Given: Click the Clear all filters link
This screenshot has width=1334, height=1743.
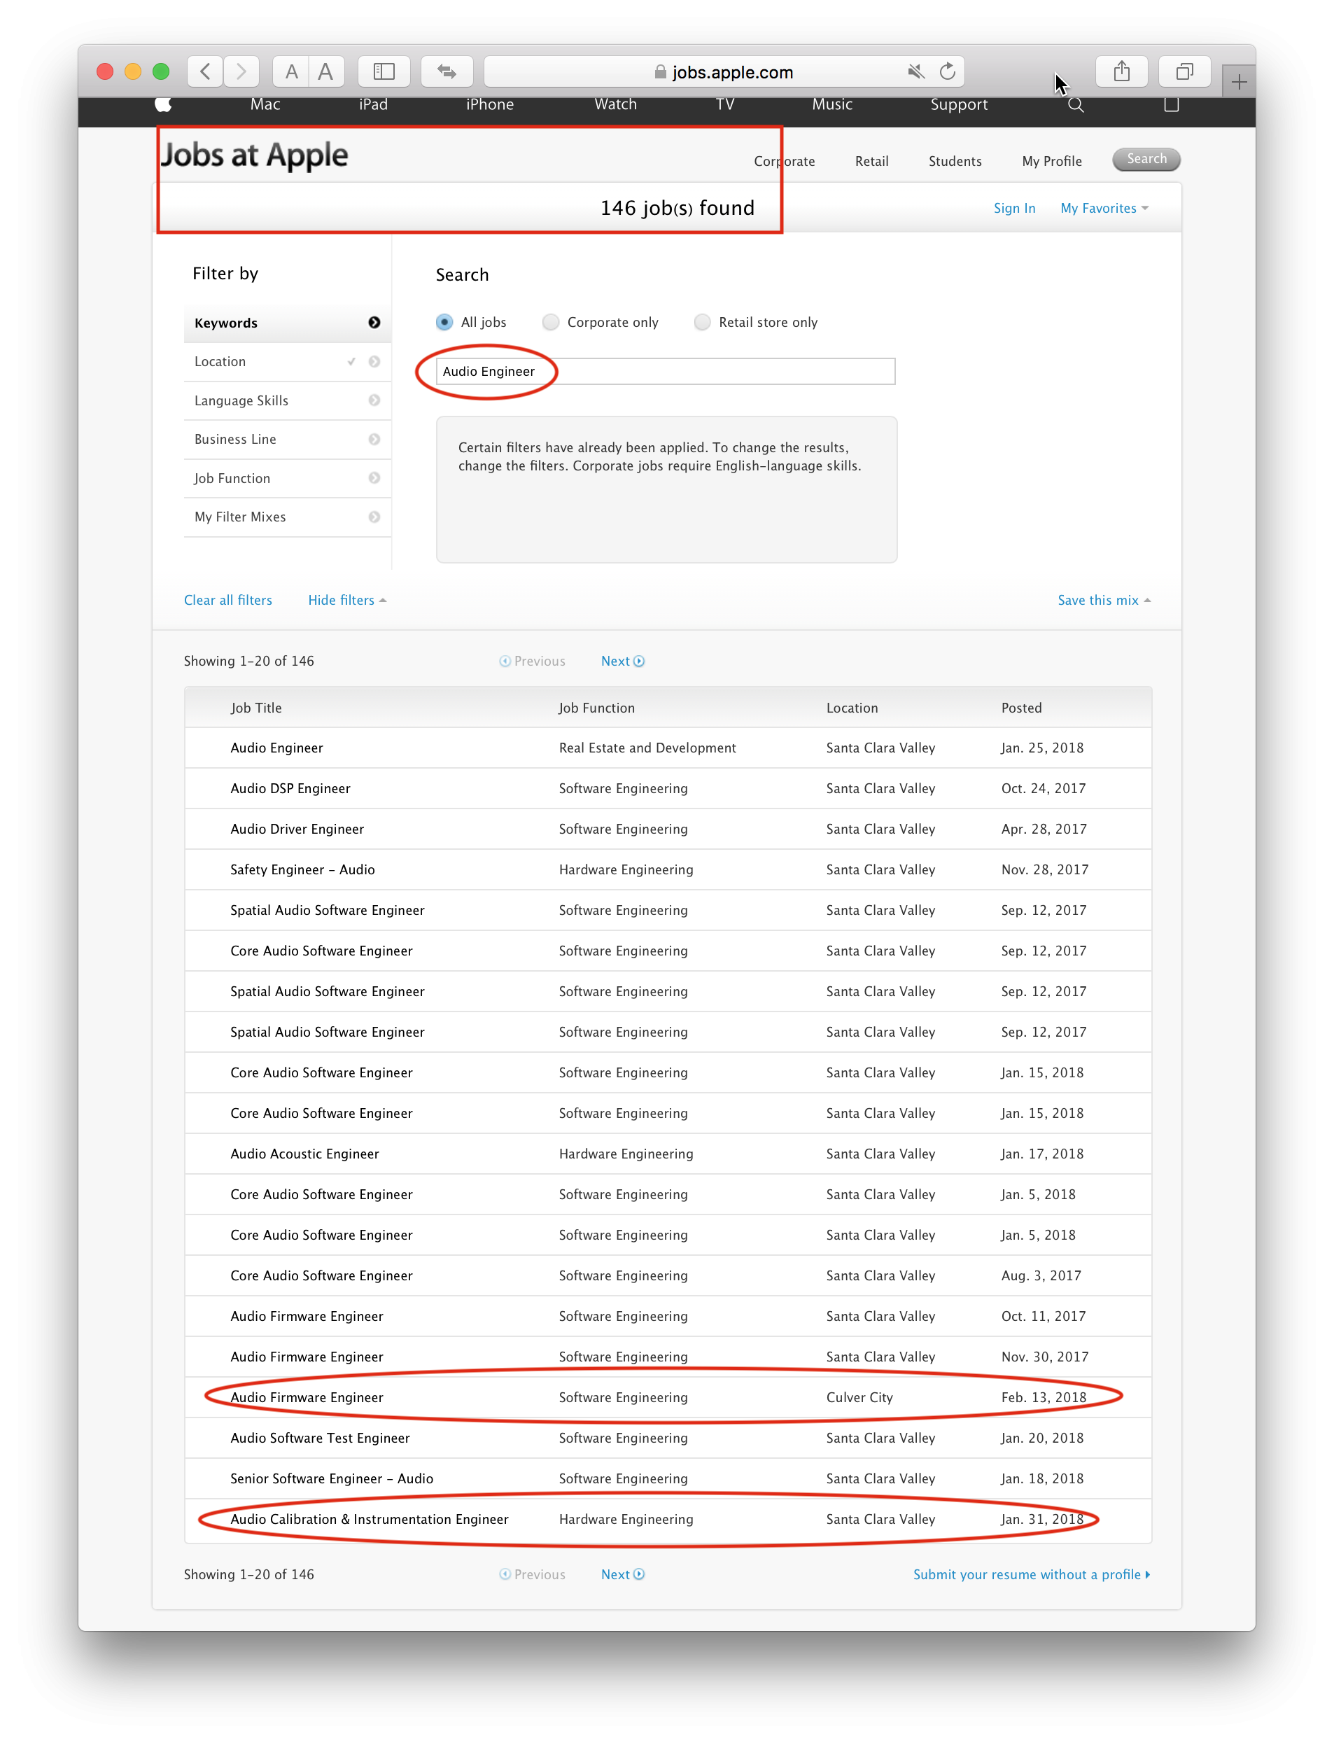Looking at the screenshot, I should tap(228, 601).
